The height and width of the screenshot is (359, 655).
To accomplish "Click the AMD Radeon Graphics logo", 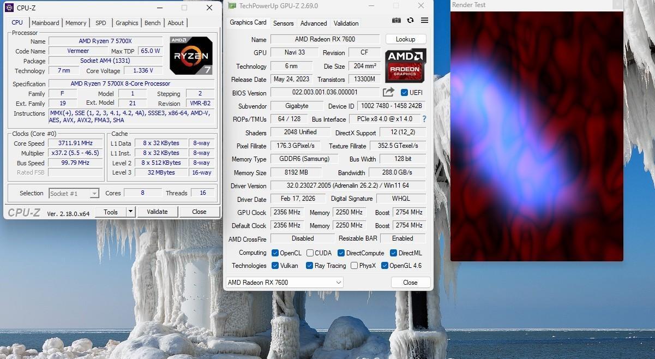I will click(x=405, y=65).
